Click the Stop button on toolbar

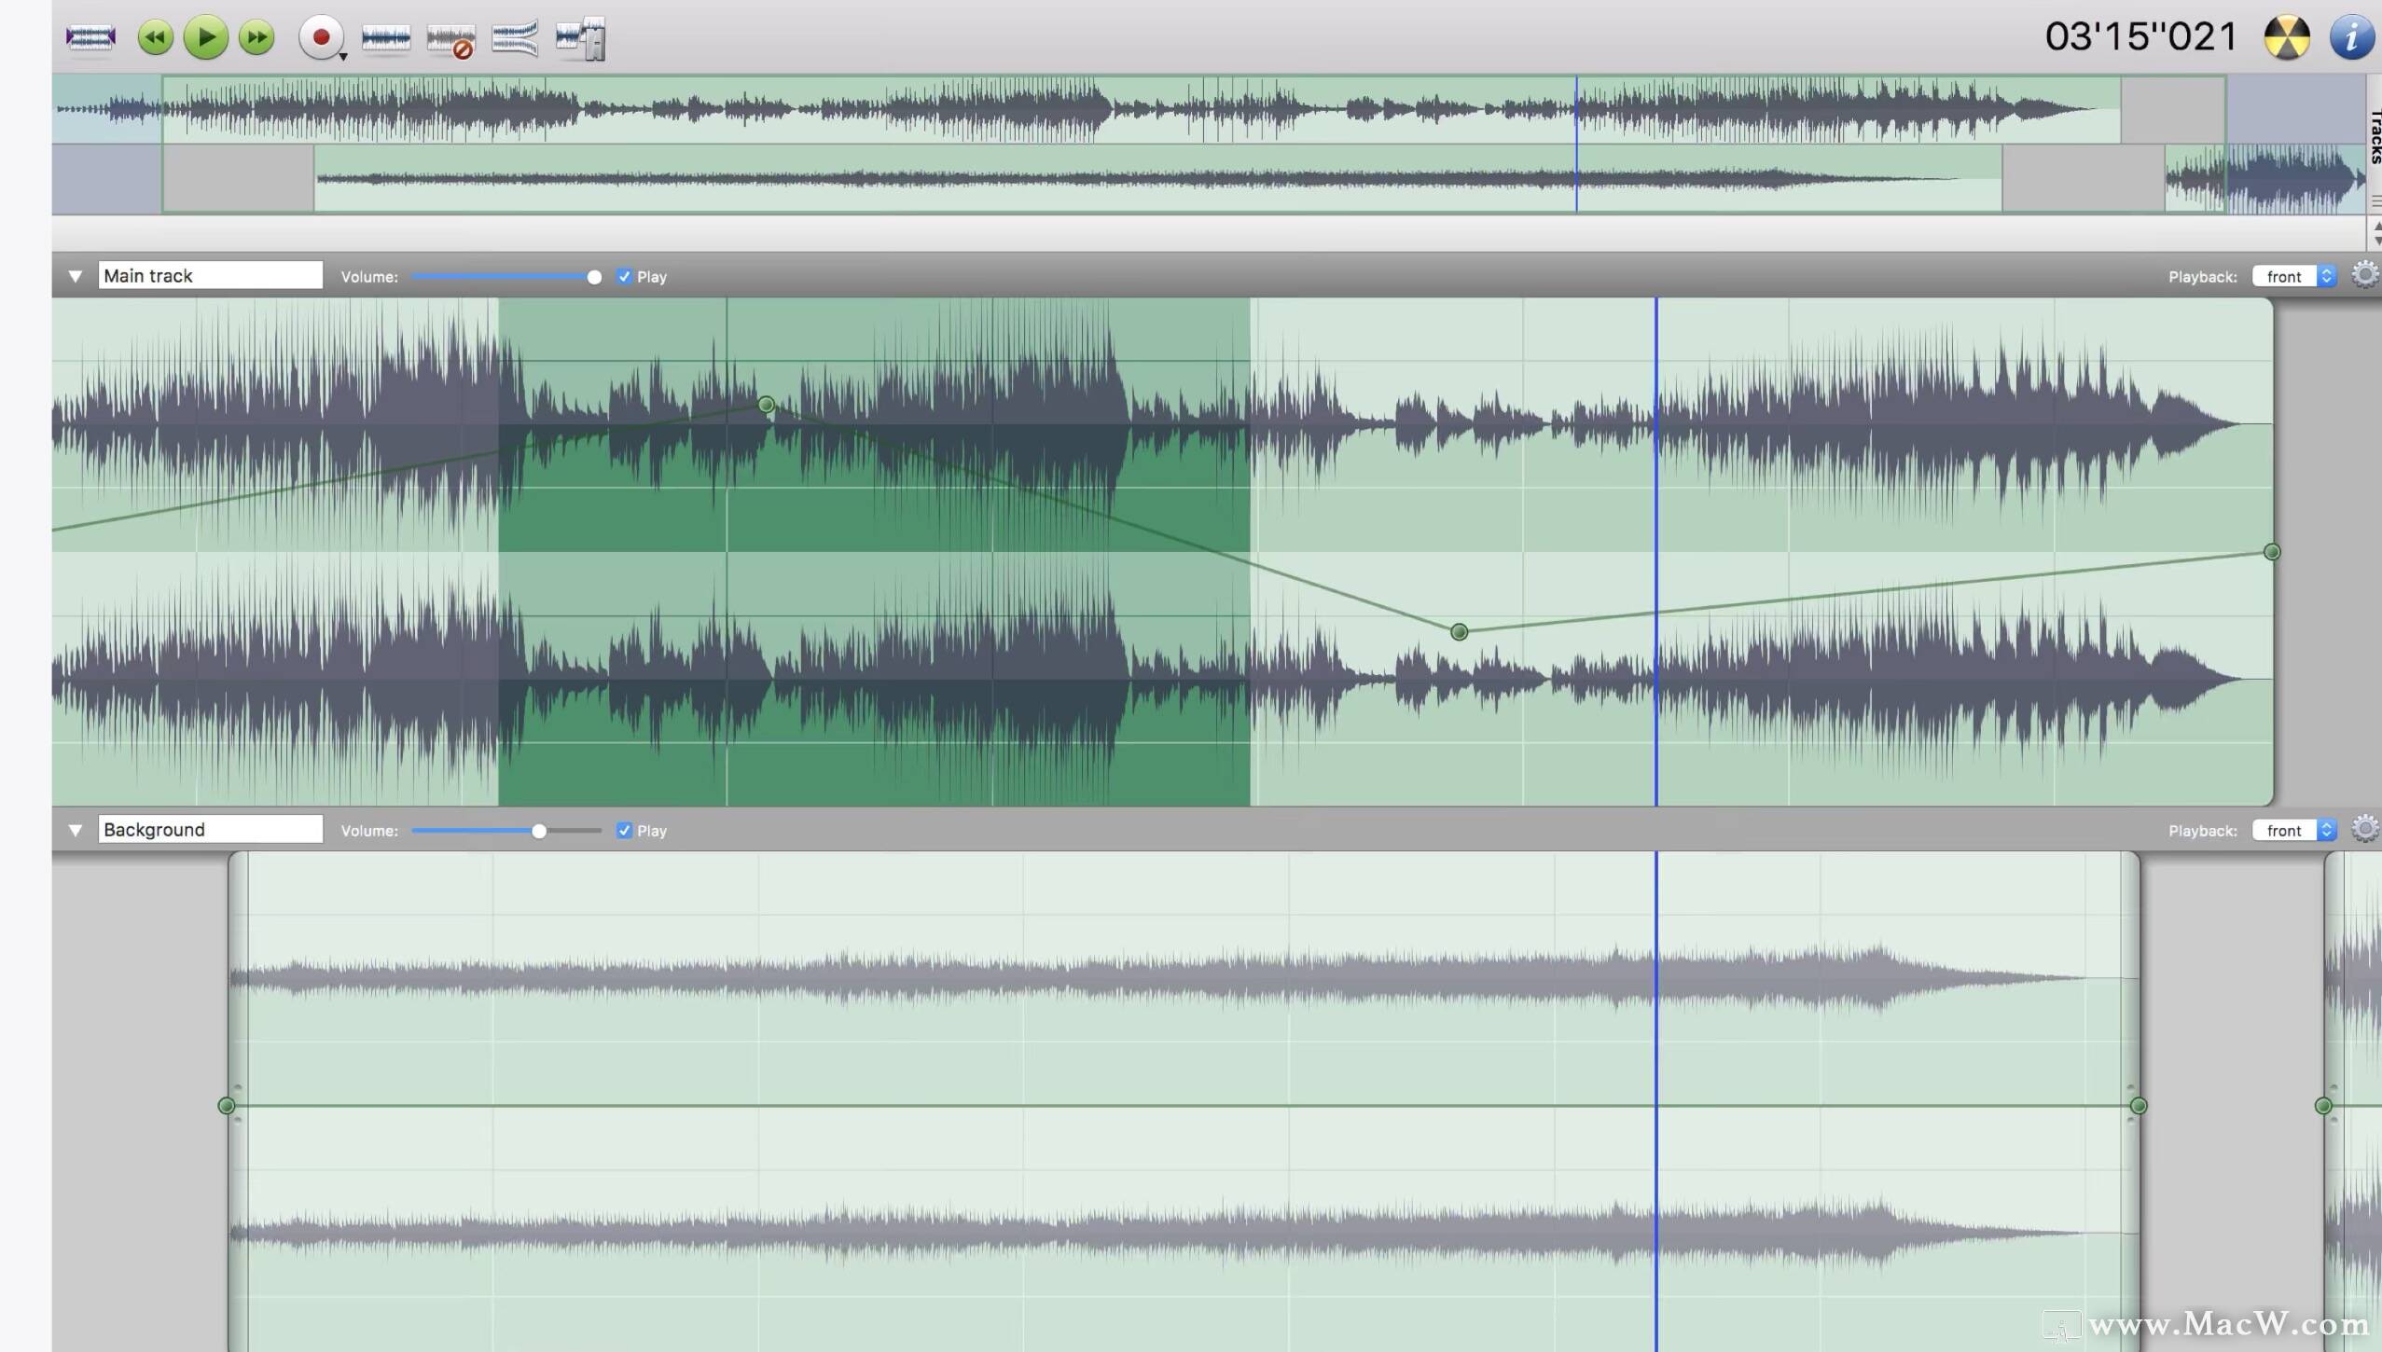click(204, 36)
